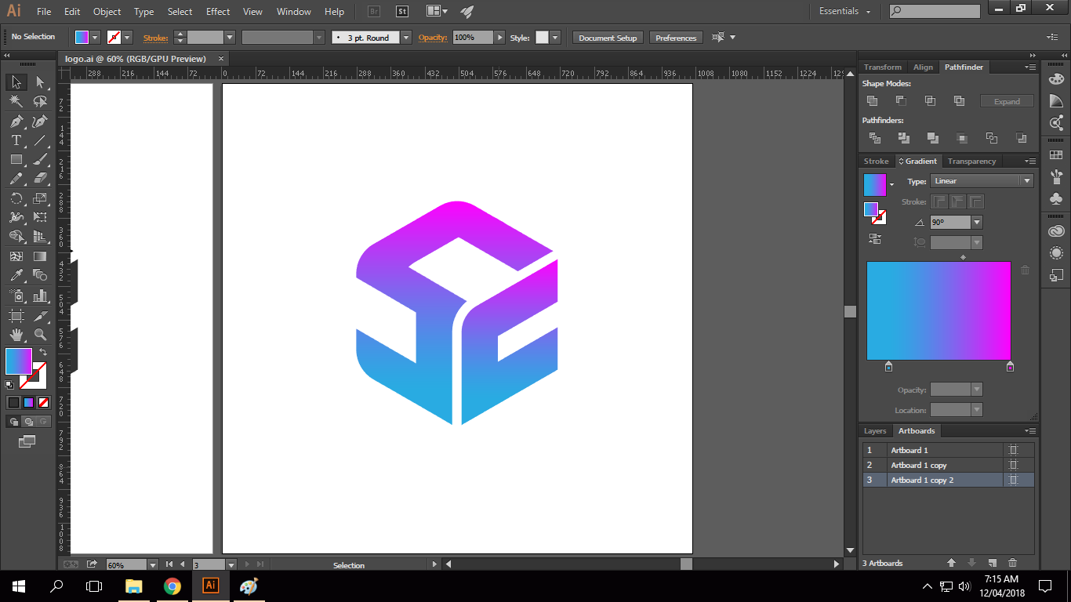Switch to Gradient mode button
Image resolution: width=1071 pixels, height=602 pixels.
(x=28, y=402)
